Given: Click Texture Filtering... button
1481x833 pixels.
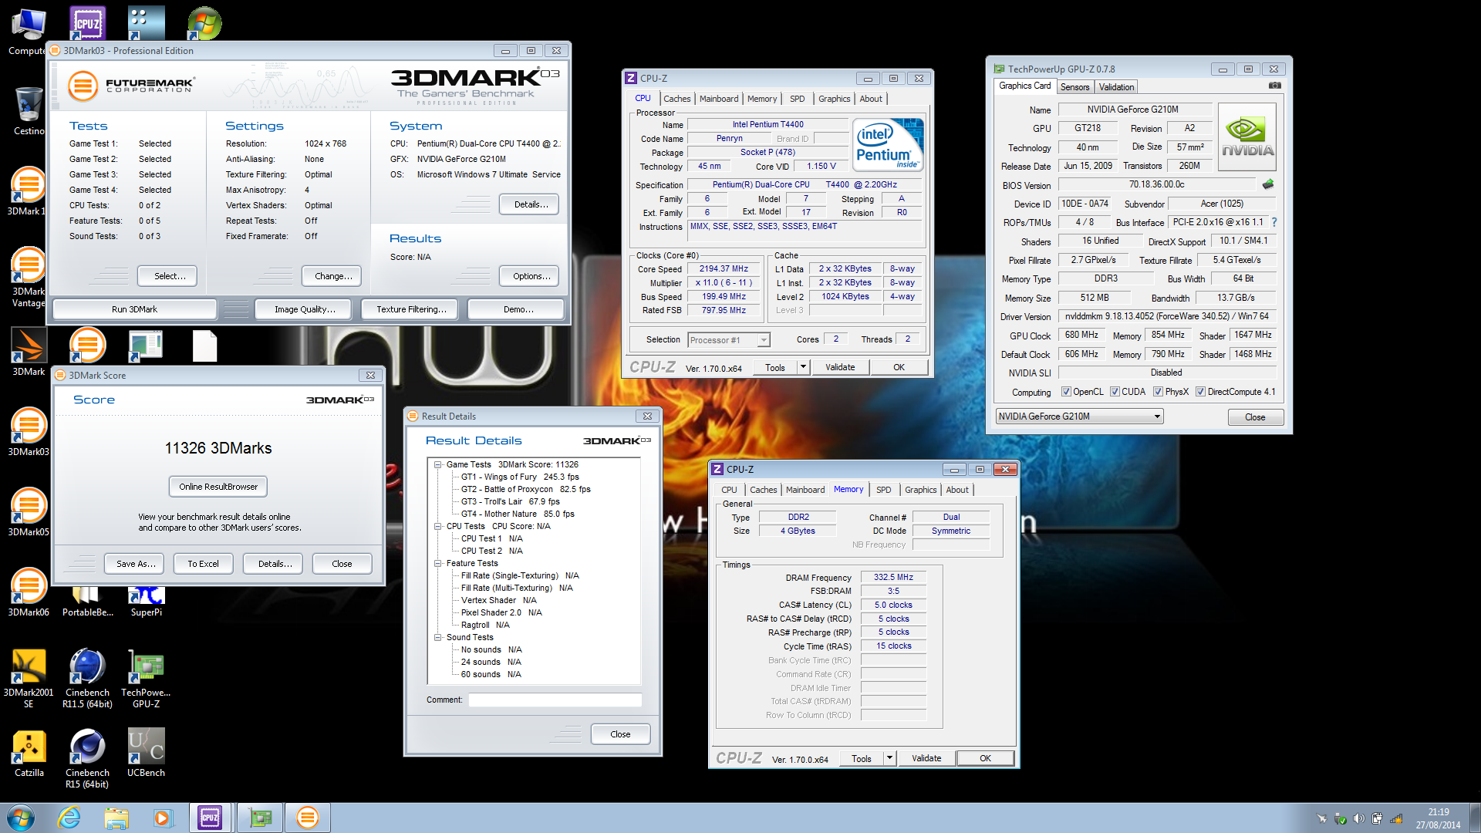Looking at the screenshot, I should [x=411, y=309].
